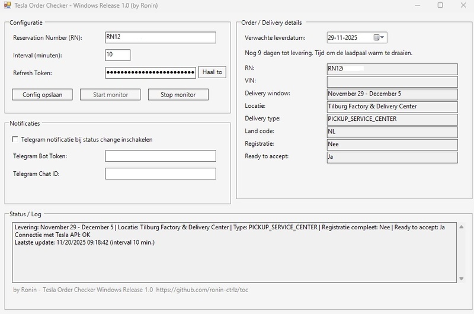The image size is (474, 314).
Task: Click the log scrollbar up arrow
Action: pyautogui.click(x=462, y=227)
